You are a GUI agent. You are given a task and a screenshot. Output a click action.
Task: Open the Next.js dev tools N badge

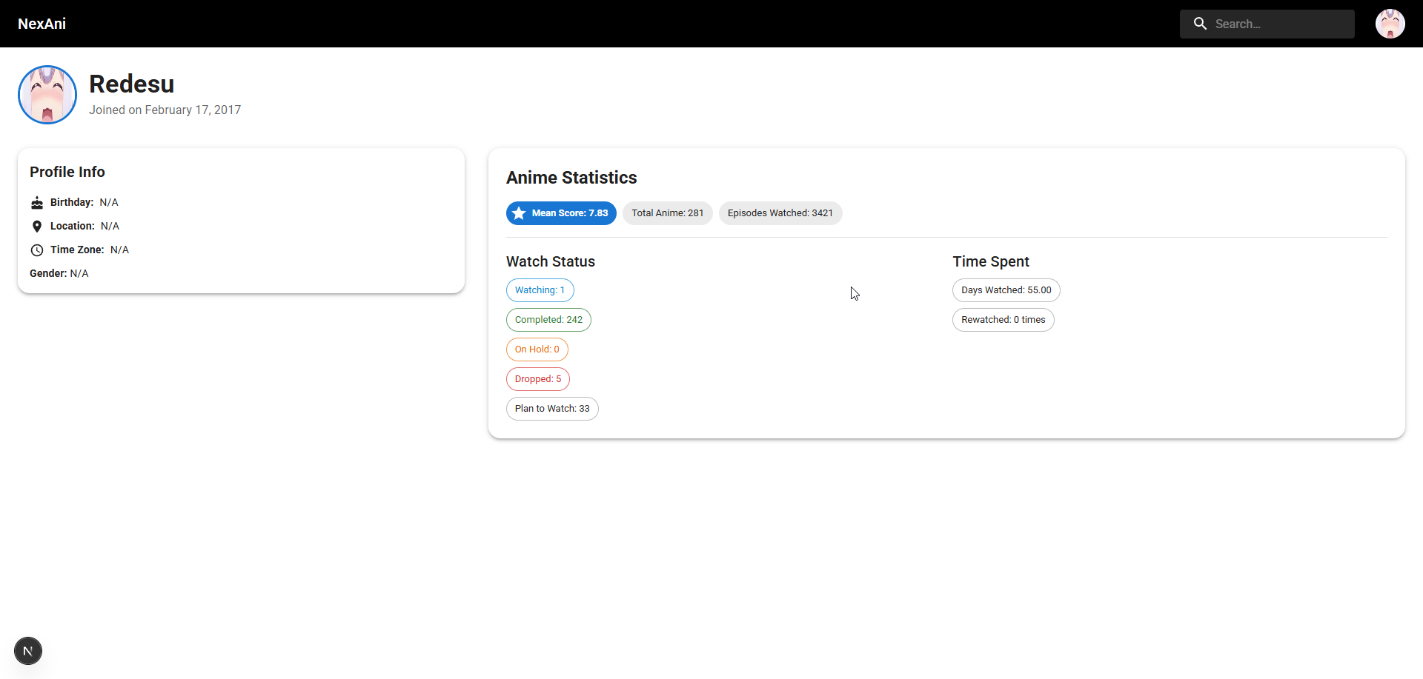pyautogui.click(x=28, y=651)
